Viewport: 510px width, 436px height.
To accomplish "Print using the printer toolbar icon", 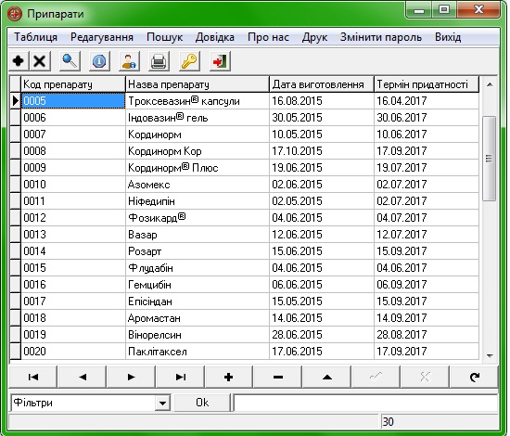I will 159,61.
